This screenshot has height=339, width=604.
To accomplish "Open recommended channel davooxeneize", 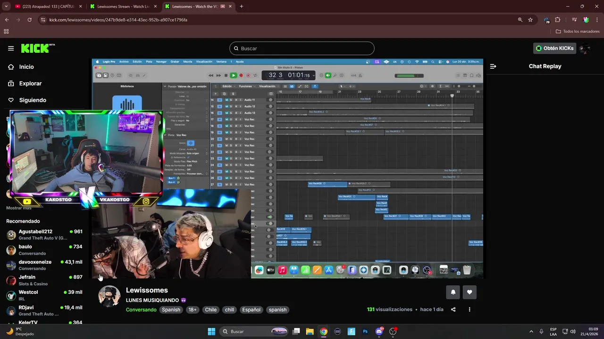I will [x=44, y=265].
